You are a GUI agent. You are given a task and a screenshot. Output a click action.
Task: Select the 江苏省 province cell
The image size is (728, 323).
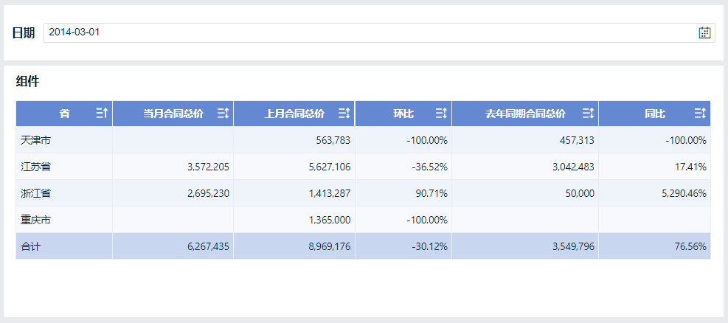click(x=36, y=167)
